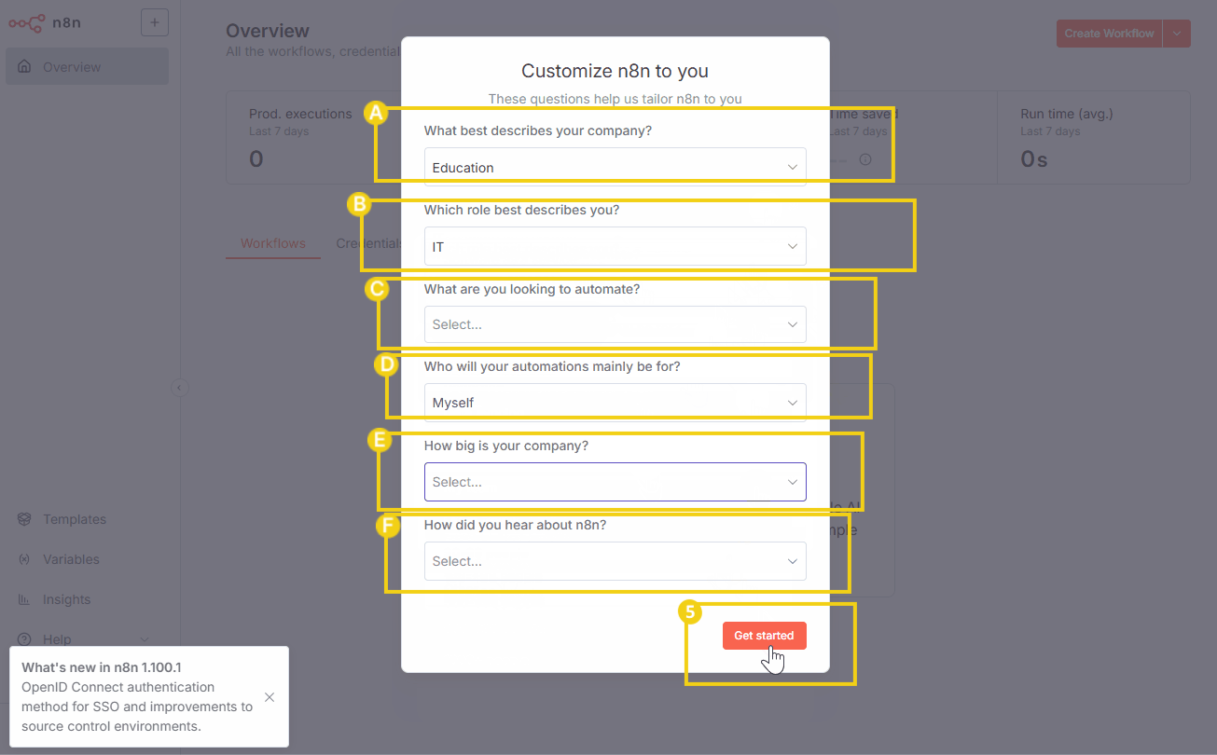Click the Templates icon in the sidebar
Image resolution: width=1217 pixels, height=755 pixels.
[22, 519]
